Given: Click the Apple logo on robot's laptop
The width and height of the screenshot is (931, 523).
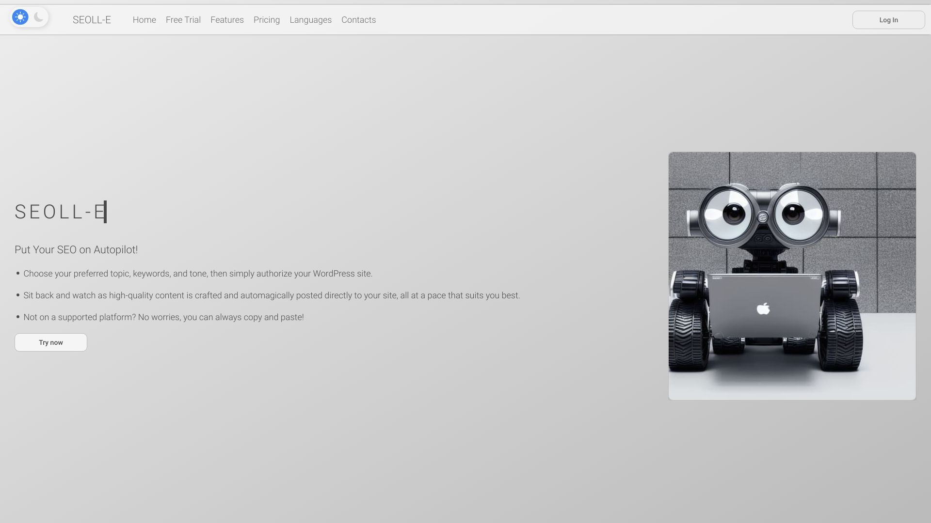Looking at the screenshot, I should [x=763, y=308].
